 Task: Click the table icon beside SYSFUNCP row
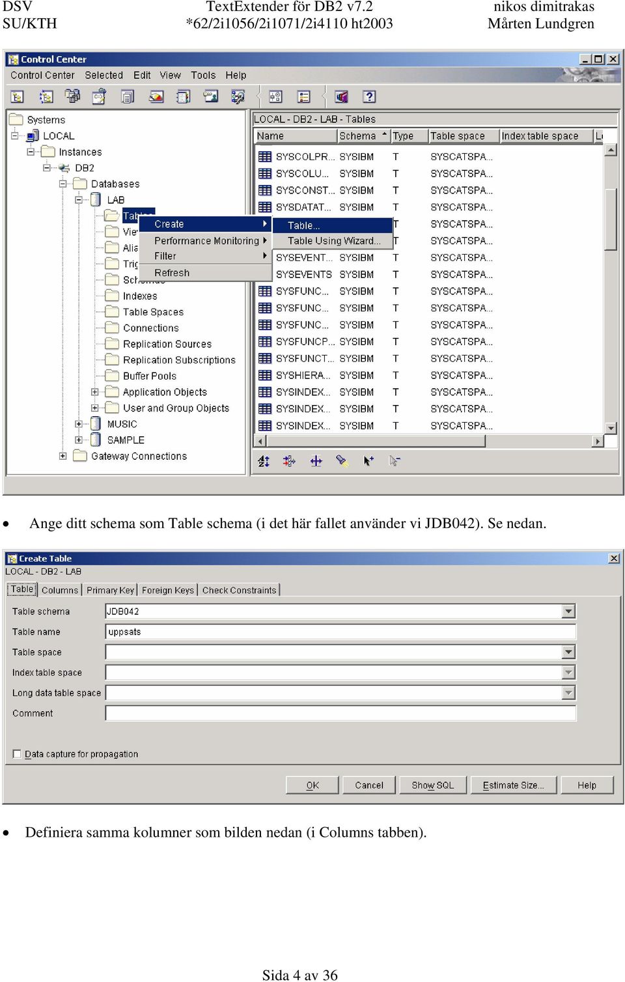[265, 341]
